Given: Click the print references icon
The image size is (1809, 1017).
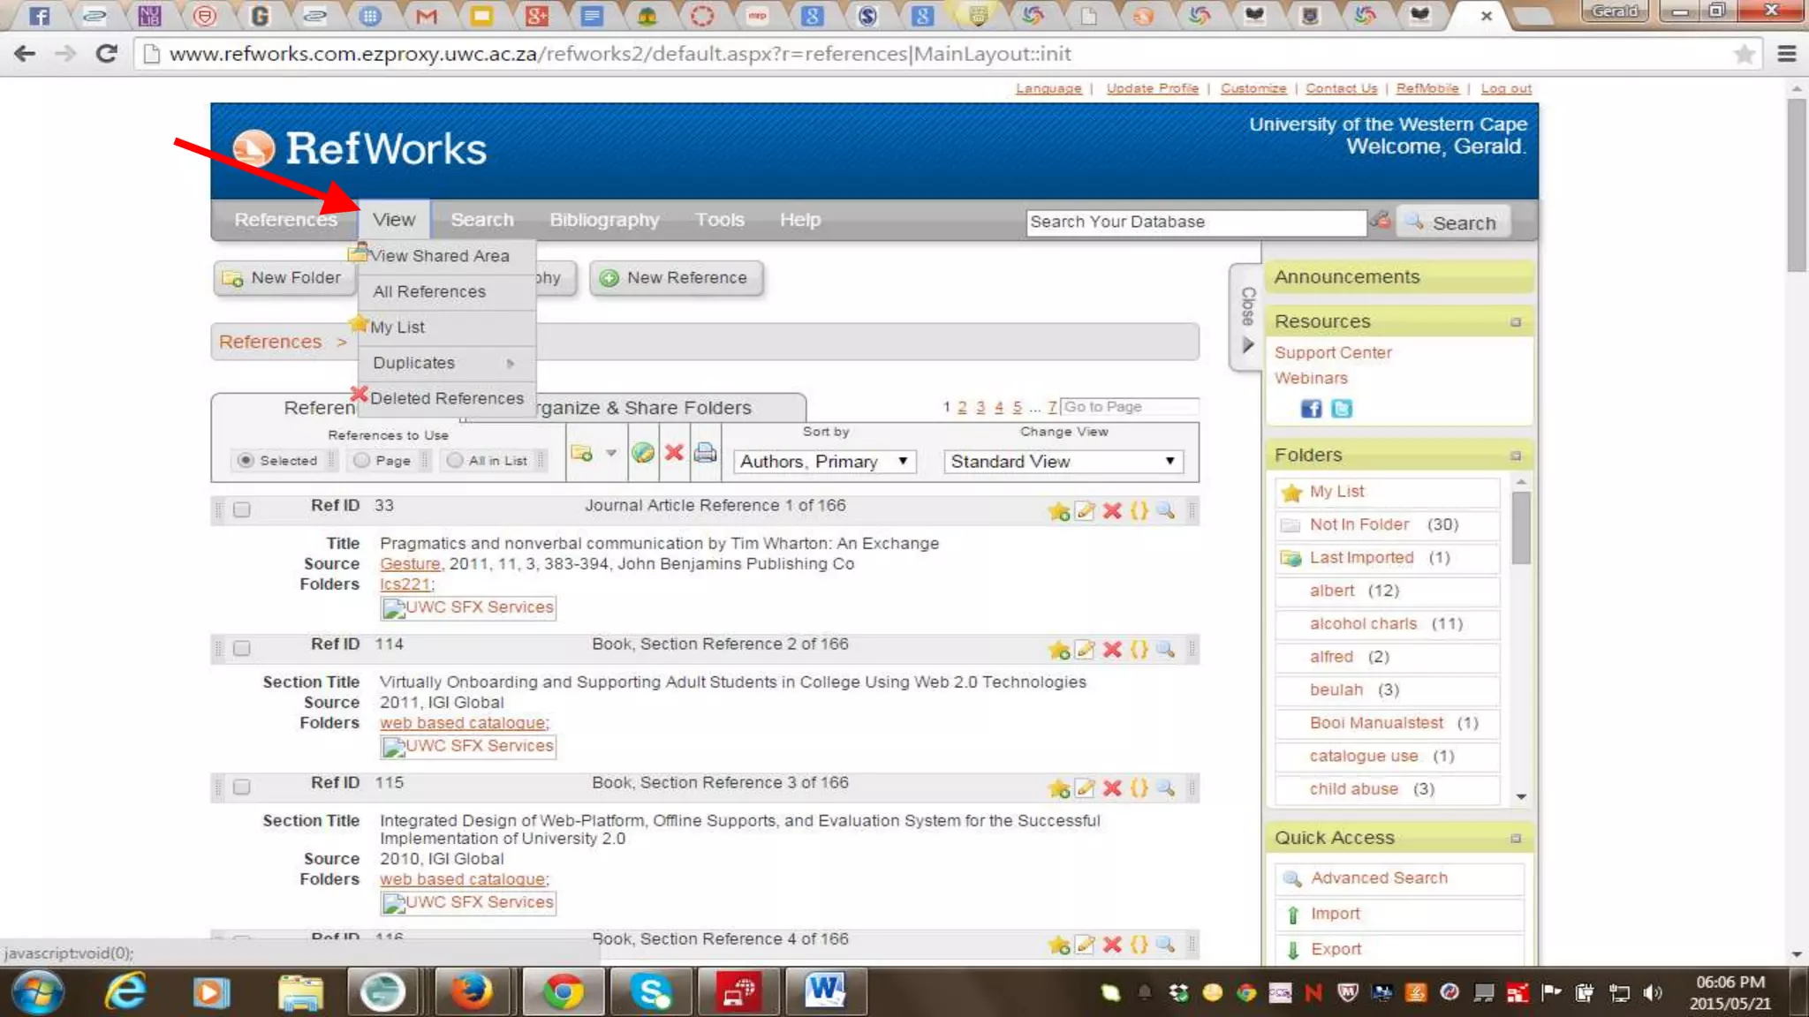Looking at the screenshot, I should coord(705,453).
